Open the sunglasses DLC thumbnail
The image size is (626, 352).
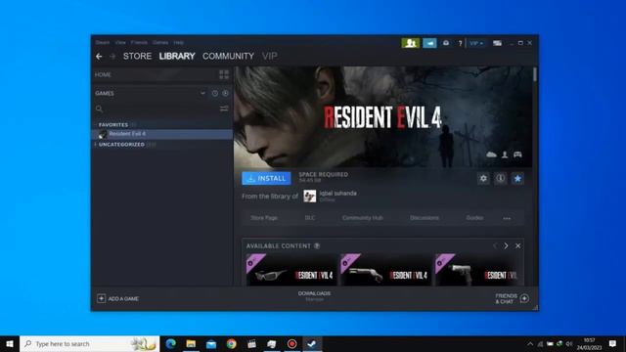click(x=291, y=270)
